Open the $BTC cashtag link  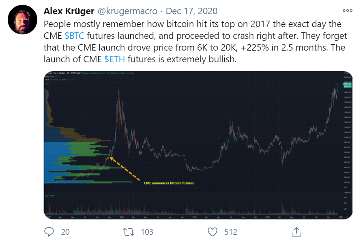(x=74, y=36)
